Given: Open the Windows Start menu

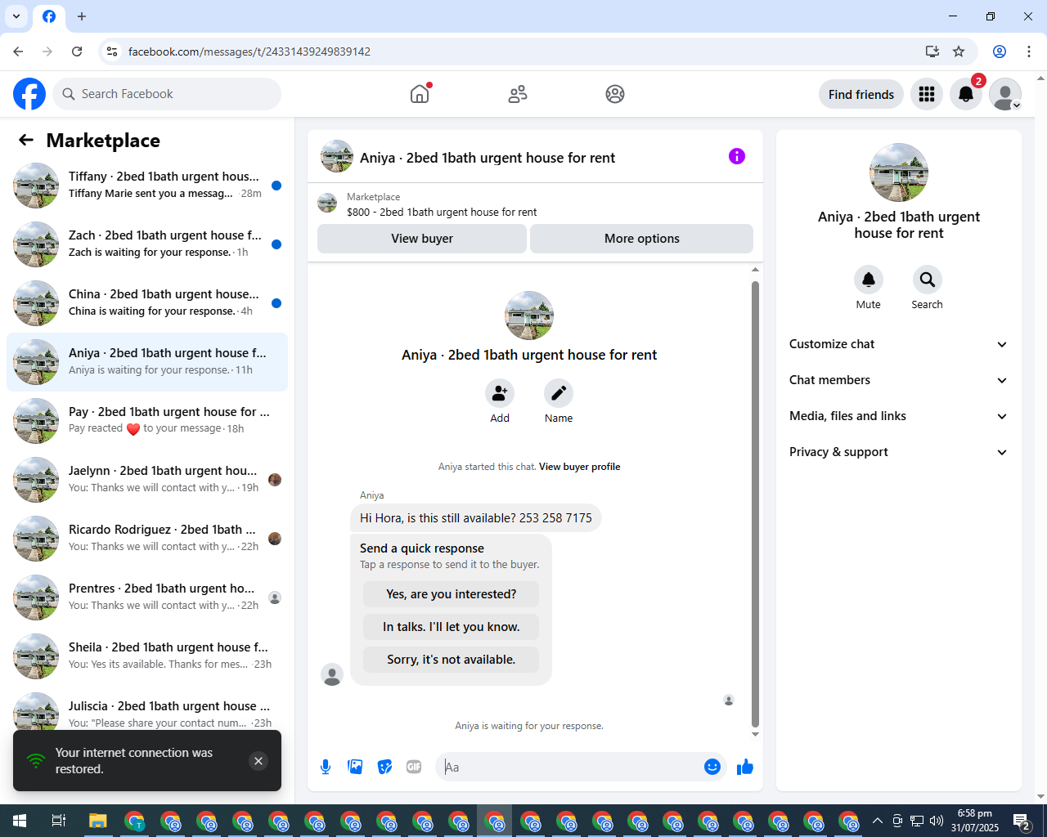Looking at the screenshot, I should click(20, 821).
